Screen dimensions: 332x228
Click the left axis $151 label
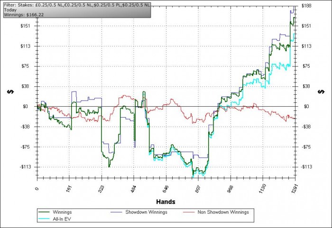point(26,26)
